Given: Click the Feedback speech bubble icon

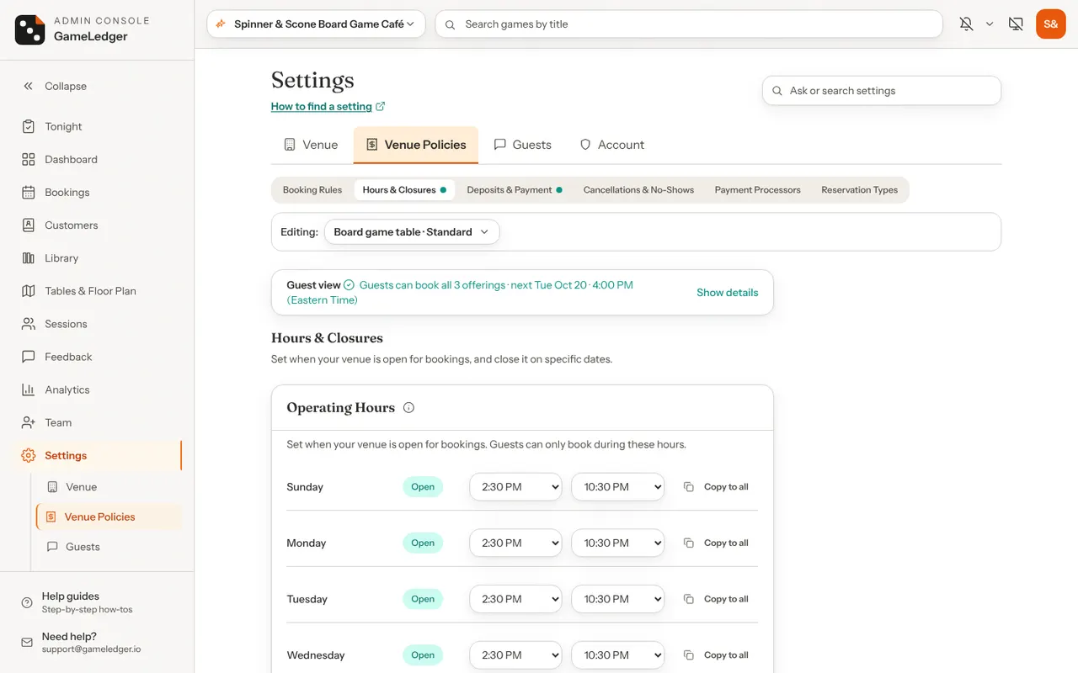Looking at the screenshot, I should (29, 357).
